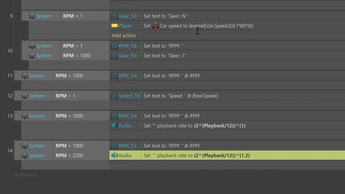Screen dimensions: 345x194
Task: Select 'Set text to "RPM: " & RPM' in event 13
Action: click(171, 116)
